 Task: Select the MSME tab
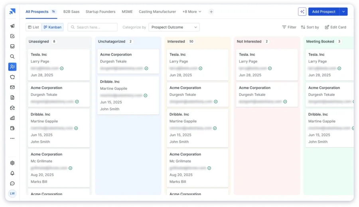tap(127, 12)
